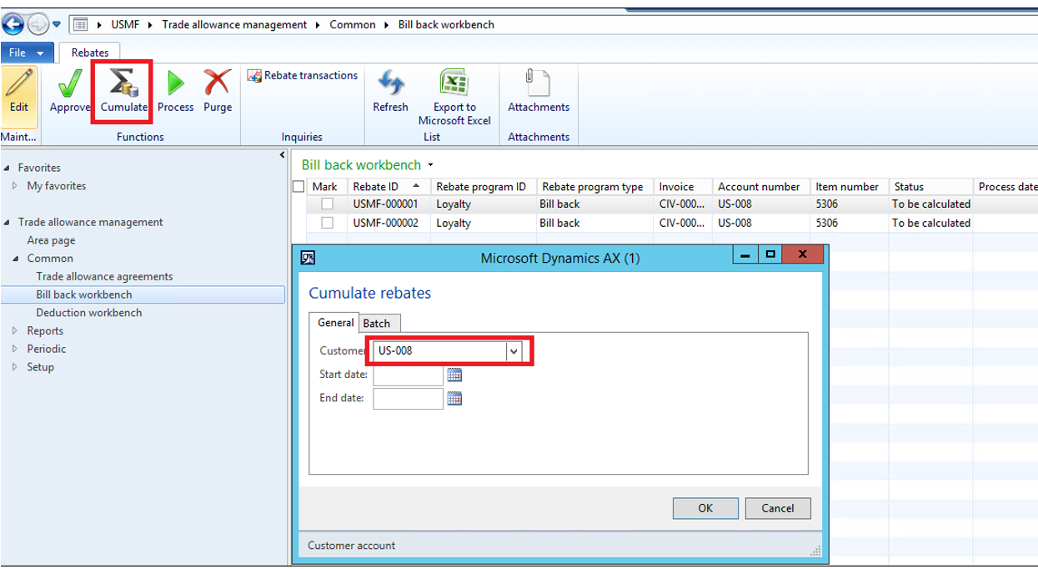Viewport: 1038px width, 569px height.
Task: Mark the USMF-000002 rebate checkbox
Action: 328,223
